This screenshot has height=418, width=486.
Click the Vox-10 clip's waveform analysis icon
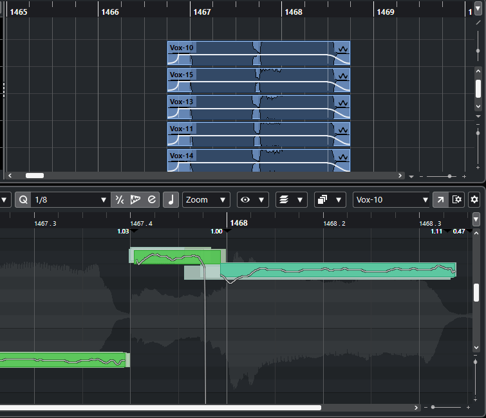(x=342, y=49)
